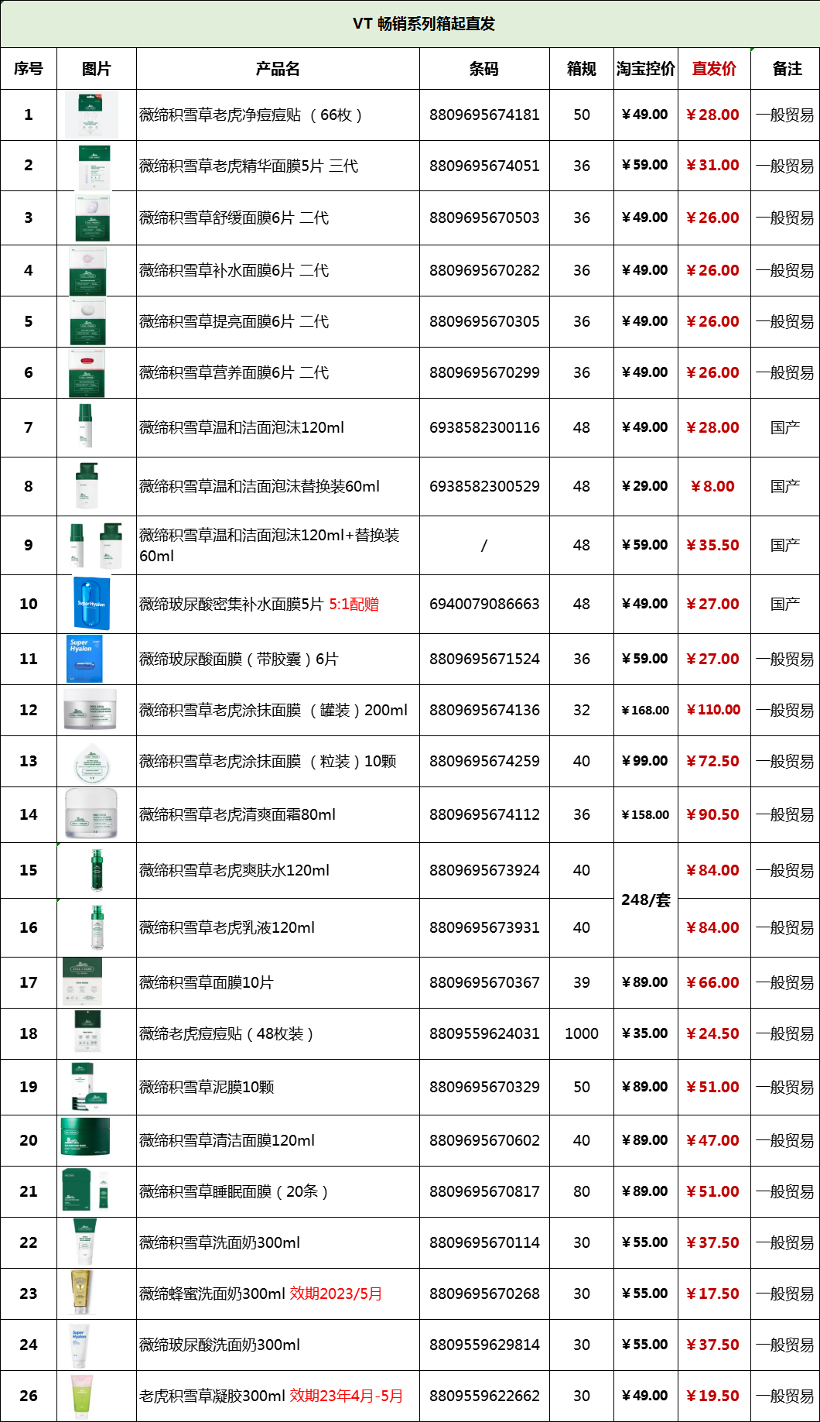Click the 条码 column header

pos(484,69)
